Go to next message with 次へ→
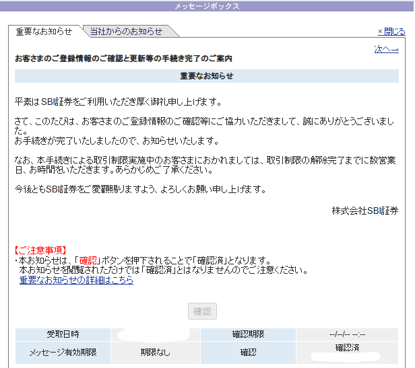415x368 pixels. [386, 49]
